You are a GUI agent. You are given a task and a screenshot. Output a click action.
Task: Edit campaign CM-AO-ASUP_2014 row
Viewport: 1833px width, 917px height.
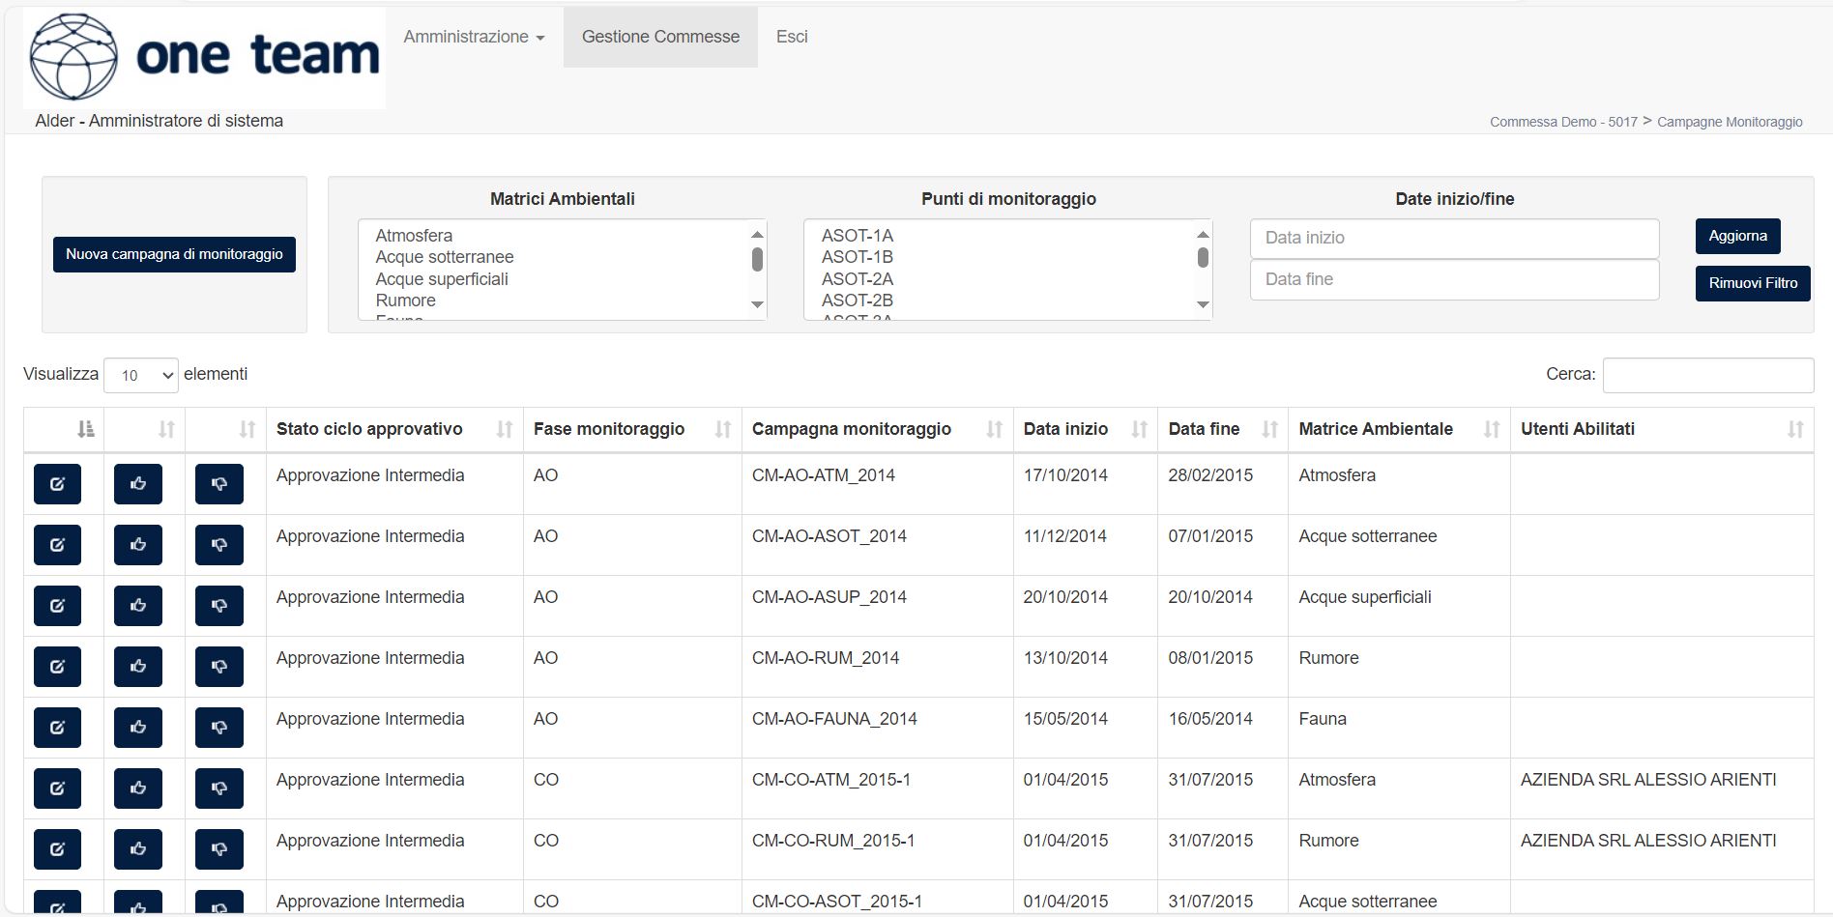click(x=57, y=606)
